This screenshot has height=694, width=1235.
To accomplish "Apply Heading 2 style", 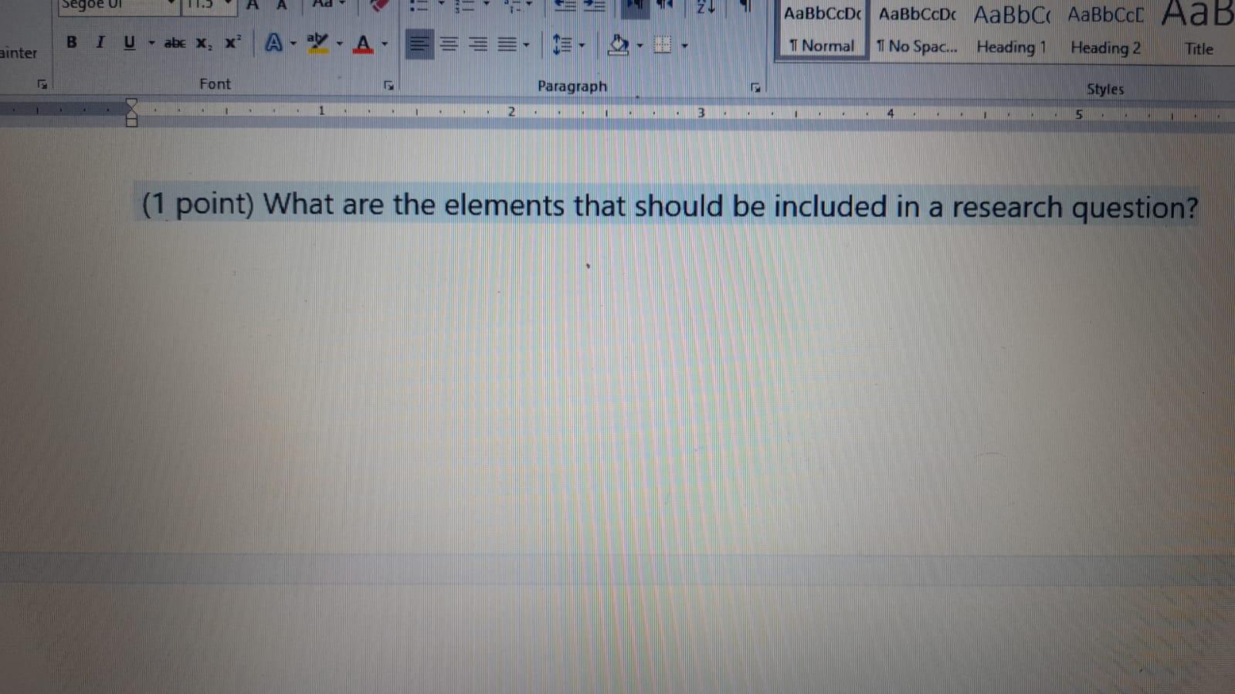I will coord(1106,32).
